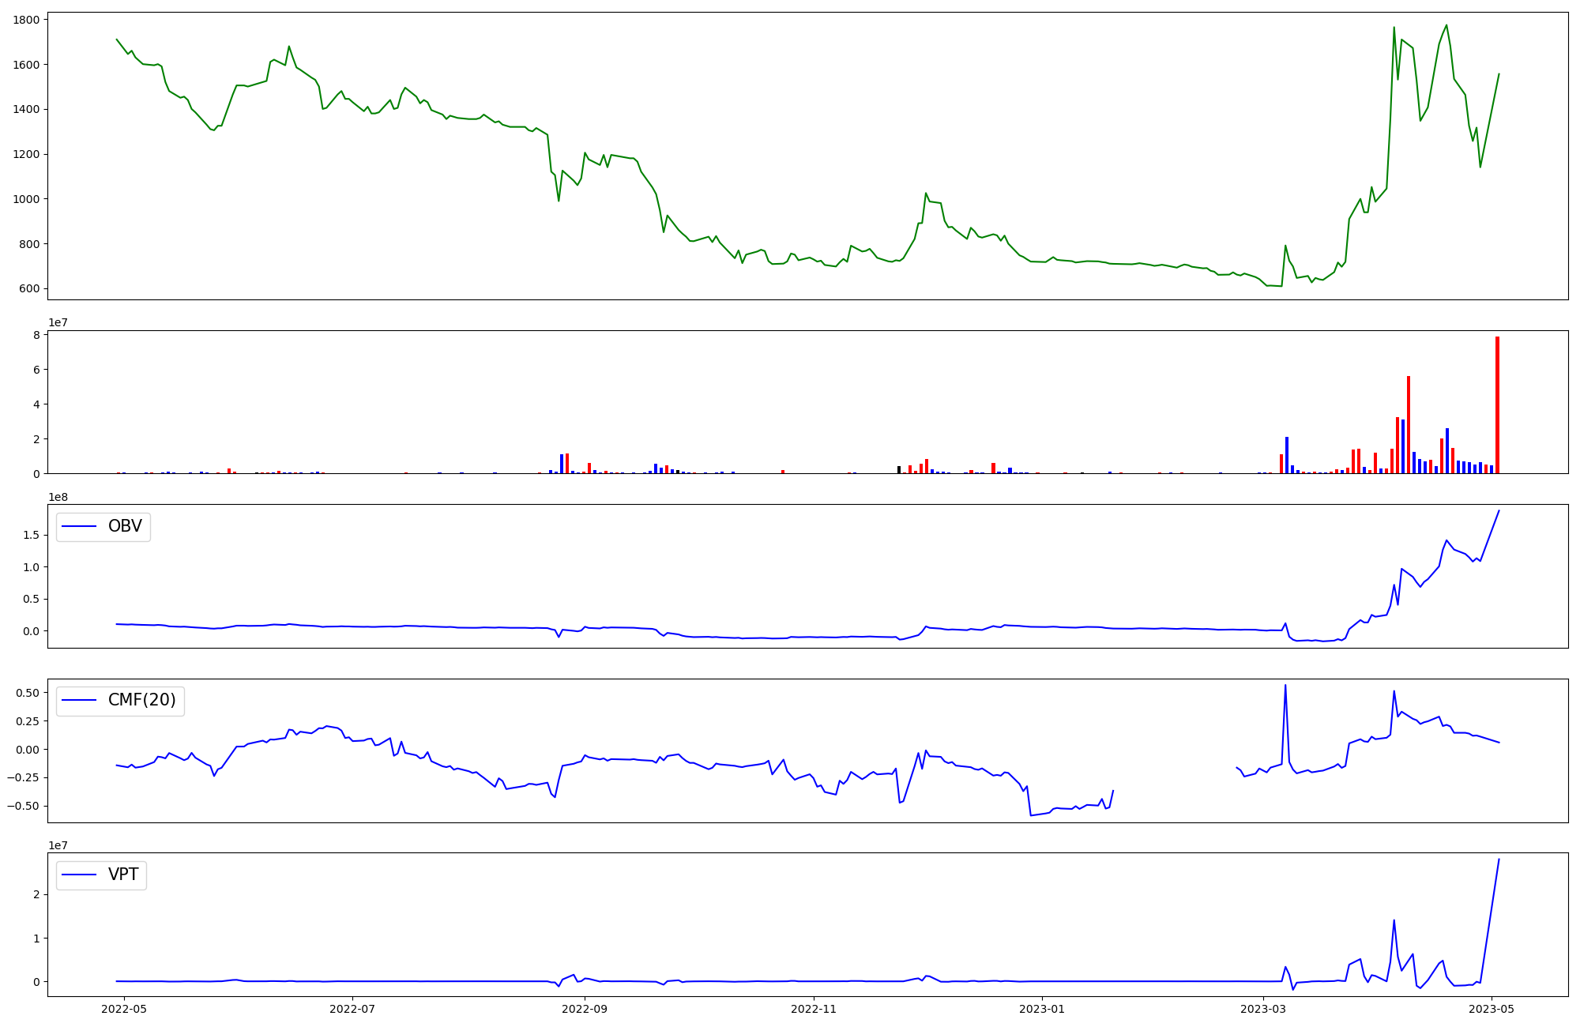Screen dimensions: 1580x1027
Task: Click the OBV legend label
Action: pos(125,526)
